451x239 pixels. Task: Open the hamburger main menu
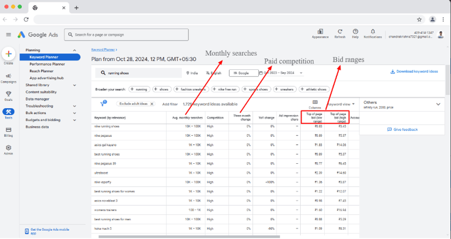(x=8, y=35)
